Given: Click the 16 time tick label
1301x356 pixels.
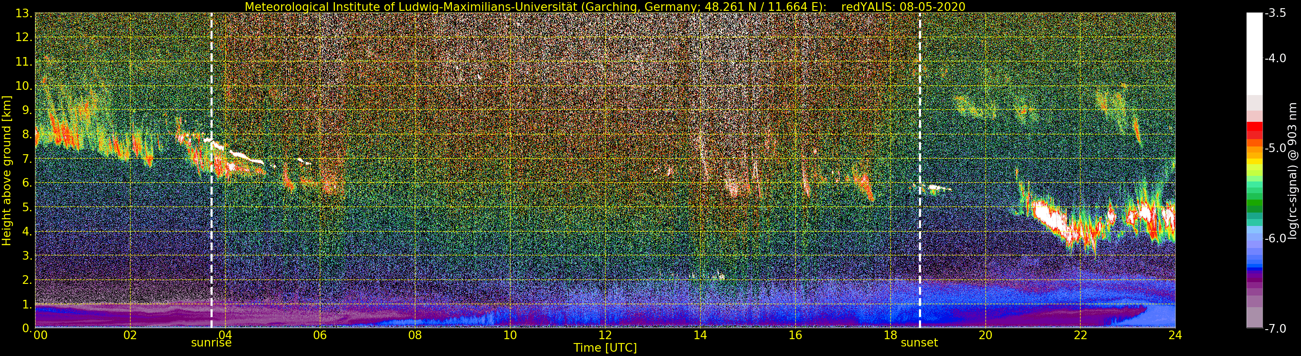Looking at the screenshot, I should [795, 335].
